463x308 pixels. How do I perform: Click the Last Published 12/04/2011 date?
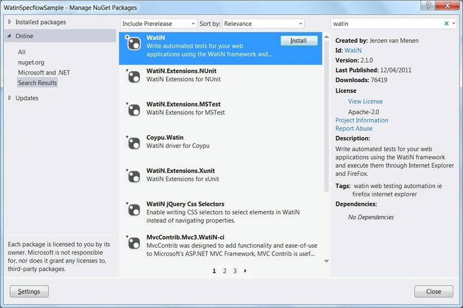pyautogui.click(x=395, y=70)
